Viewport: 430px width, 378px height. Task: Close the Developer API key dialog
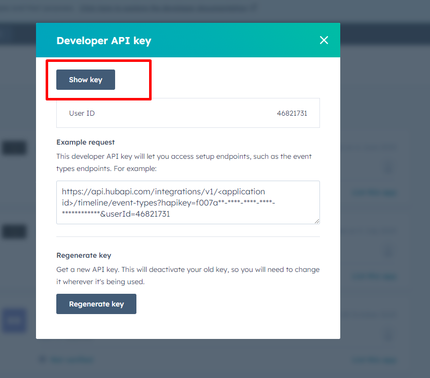[324, 40]
